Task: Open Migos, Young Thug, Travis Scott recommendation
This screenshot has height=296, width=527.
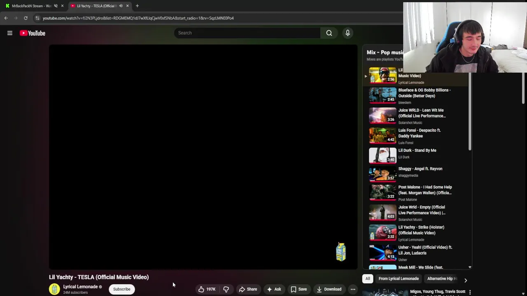Action: tap(437, 291)
